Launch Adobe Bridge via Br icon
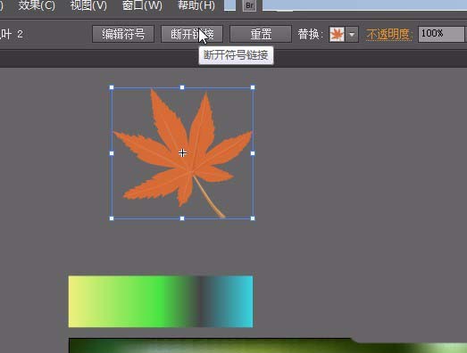This screenshot has height=353, width=467. (x=249, y=5)
